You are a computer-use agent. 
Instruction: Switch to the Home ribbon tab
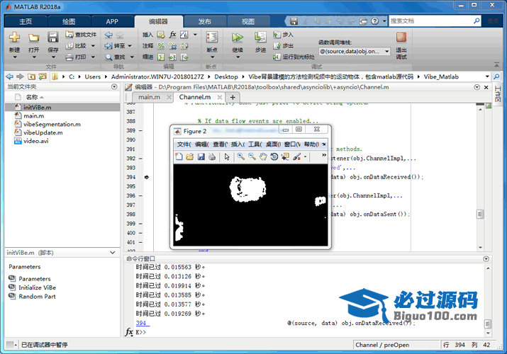pos(26,21)
